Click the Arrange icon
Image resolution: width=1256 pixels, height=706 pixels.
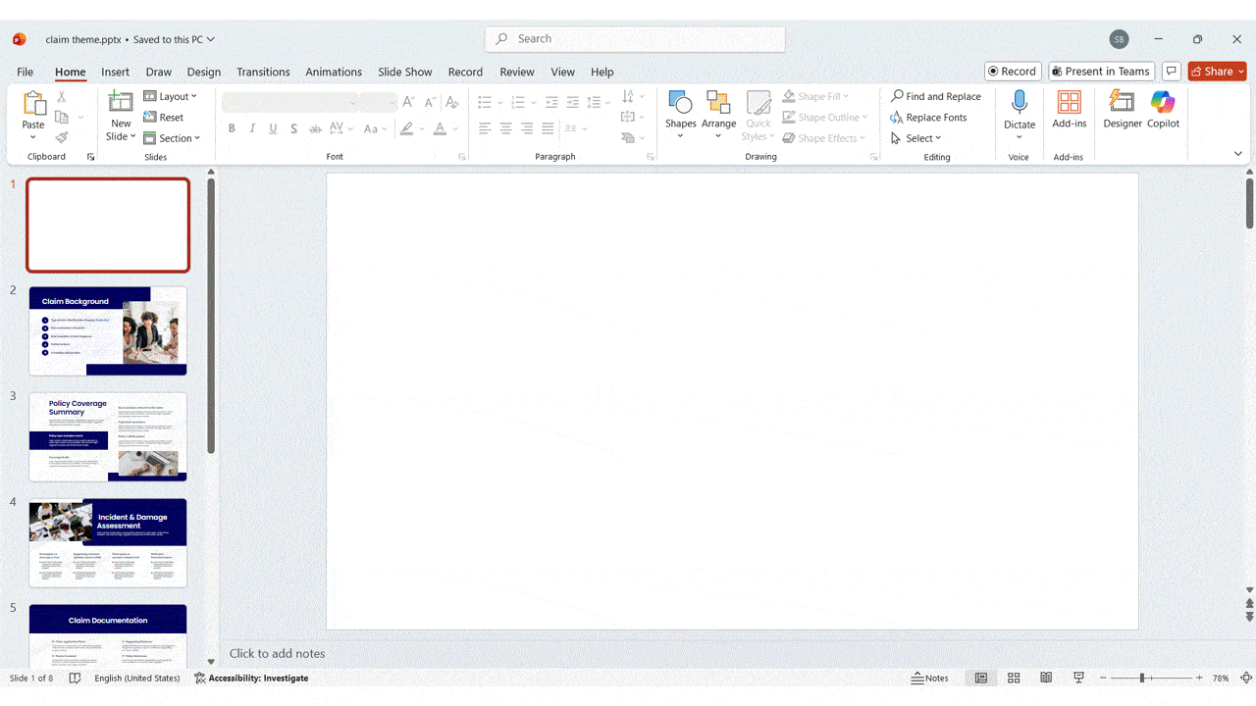pos(719,110)
